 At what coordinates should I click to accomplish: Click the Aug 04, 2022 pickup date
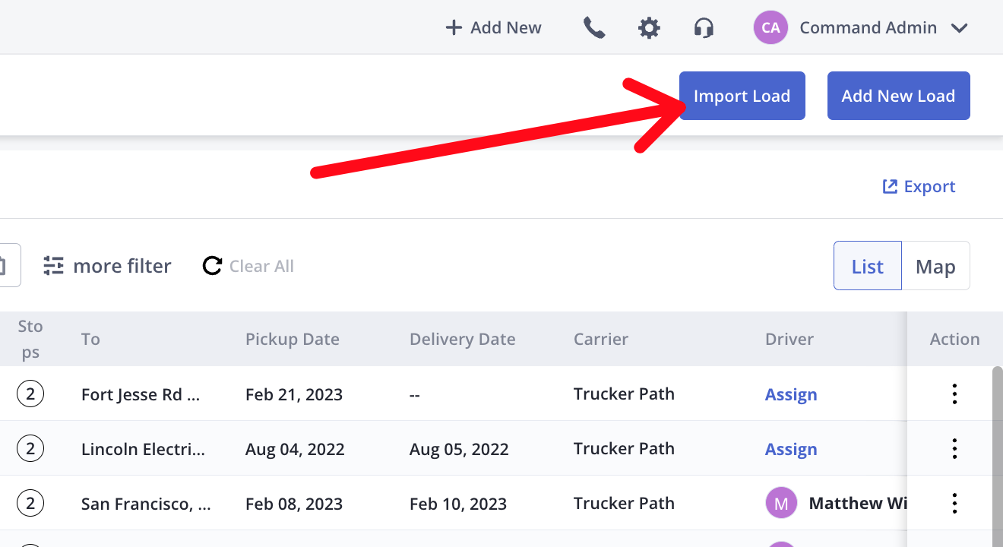pos(295,449)
